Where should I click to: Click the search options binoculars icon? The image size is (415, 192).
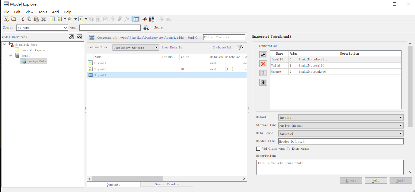pos(146,27)
